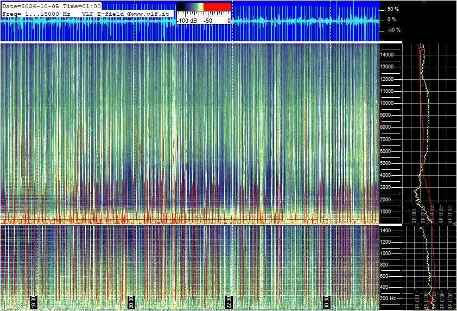The image size is (457, 311).
Task: Click the www.vlf.it copyright text
Action: (x=148, y=14)
